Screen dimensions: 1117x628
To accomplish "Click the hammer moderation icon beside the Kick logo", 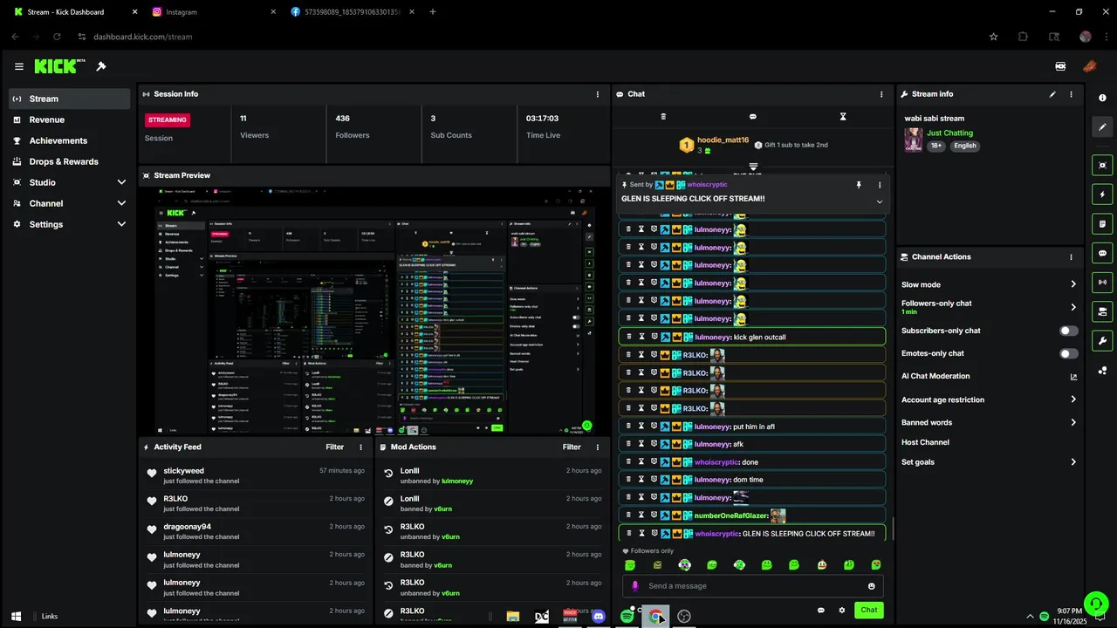I will pyautogui.click(x=101, y=66).
